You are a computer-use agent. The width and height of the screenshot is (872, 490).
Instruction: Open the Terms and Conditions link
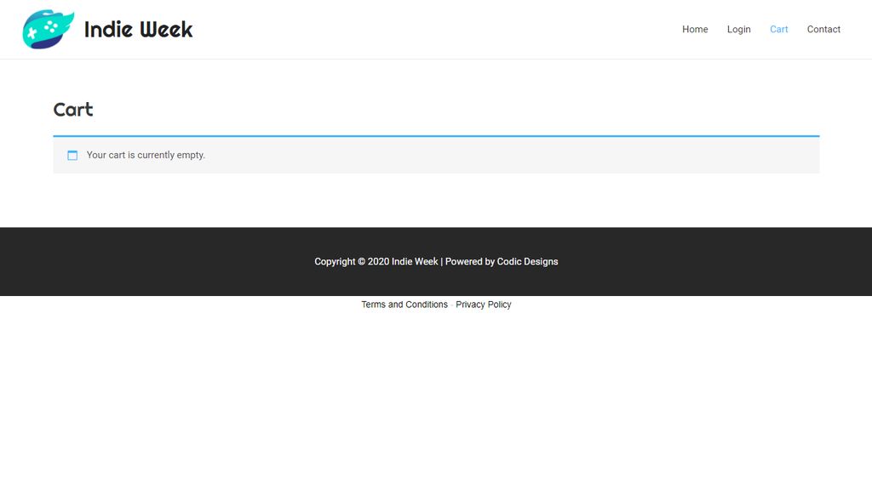404,305
